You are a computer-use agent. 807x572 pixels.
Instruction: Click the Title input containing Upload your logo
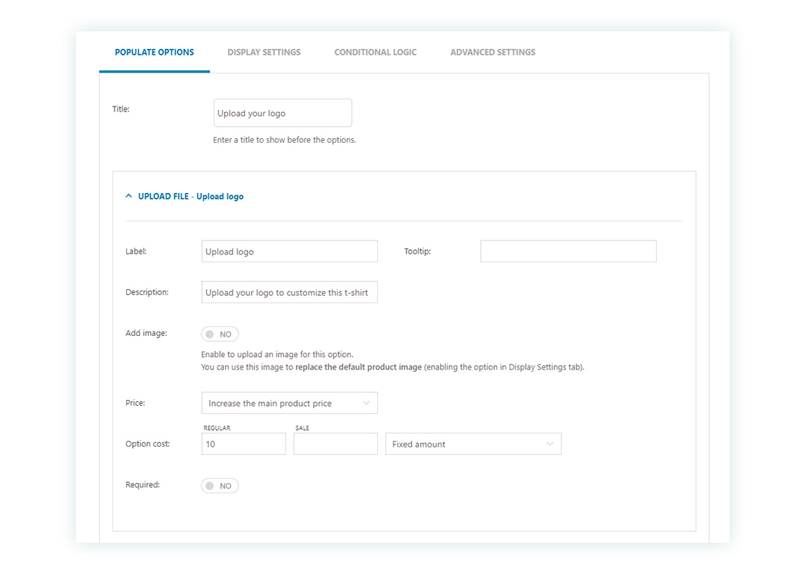[x=282, y=112]
